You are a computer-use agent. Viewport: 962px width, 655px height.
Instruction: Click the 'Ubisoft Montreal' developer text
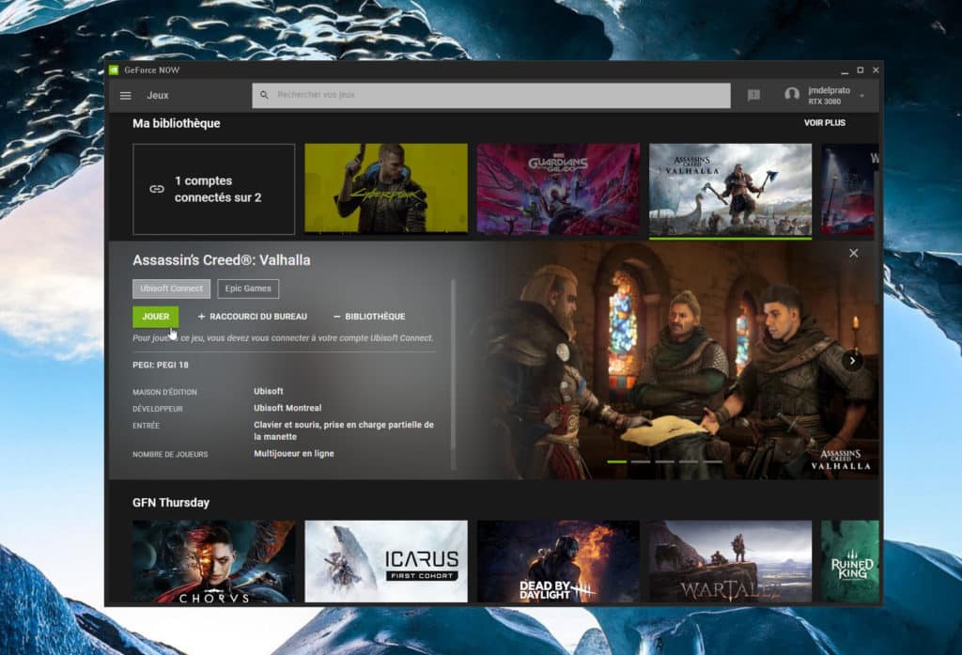coord(287,408)
